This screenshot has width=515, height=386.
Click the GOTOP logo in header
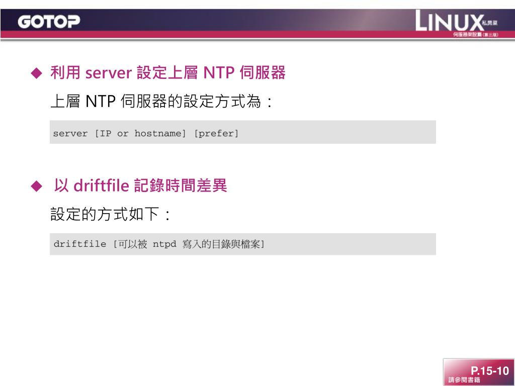49,22
